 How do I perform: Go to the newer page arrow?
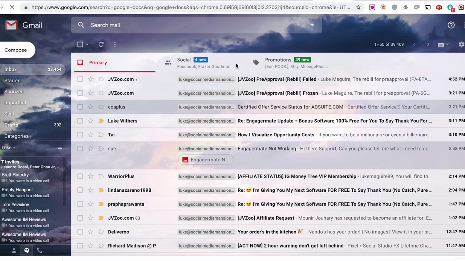[x=414, y=44]
